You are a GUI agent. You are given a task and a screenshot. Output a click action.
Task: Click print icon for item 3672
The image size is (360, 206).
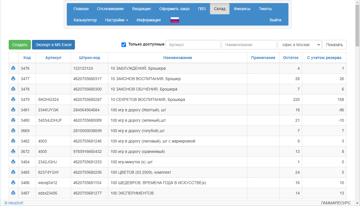(13, 151)
